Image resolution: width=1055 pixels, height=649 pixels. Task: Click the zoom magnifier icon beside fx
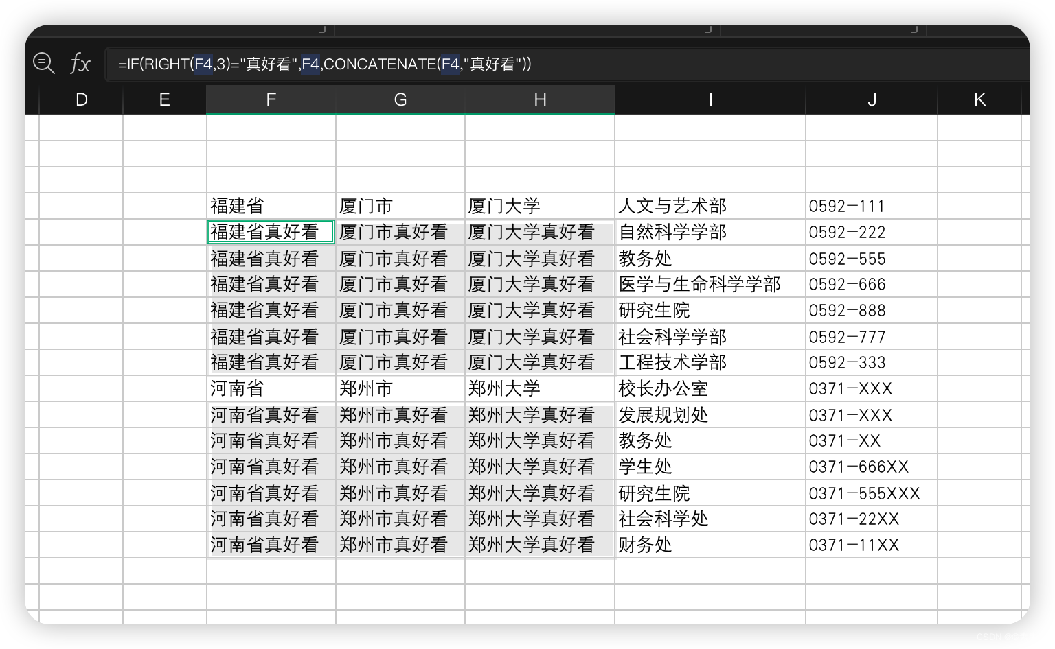(x=44, y=64)
